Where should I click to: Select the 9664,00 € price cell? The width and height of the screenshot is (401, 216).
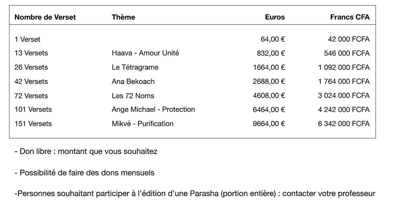pos(269,124)
